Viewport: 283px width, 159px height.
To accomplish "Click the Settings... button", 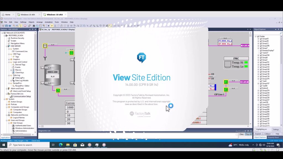I will [276, 129].
